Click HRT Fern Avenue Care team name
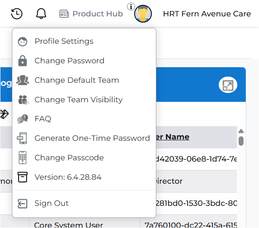The width and height of the screenshot is (259, 228). click(x=207, y=14)
